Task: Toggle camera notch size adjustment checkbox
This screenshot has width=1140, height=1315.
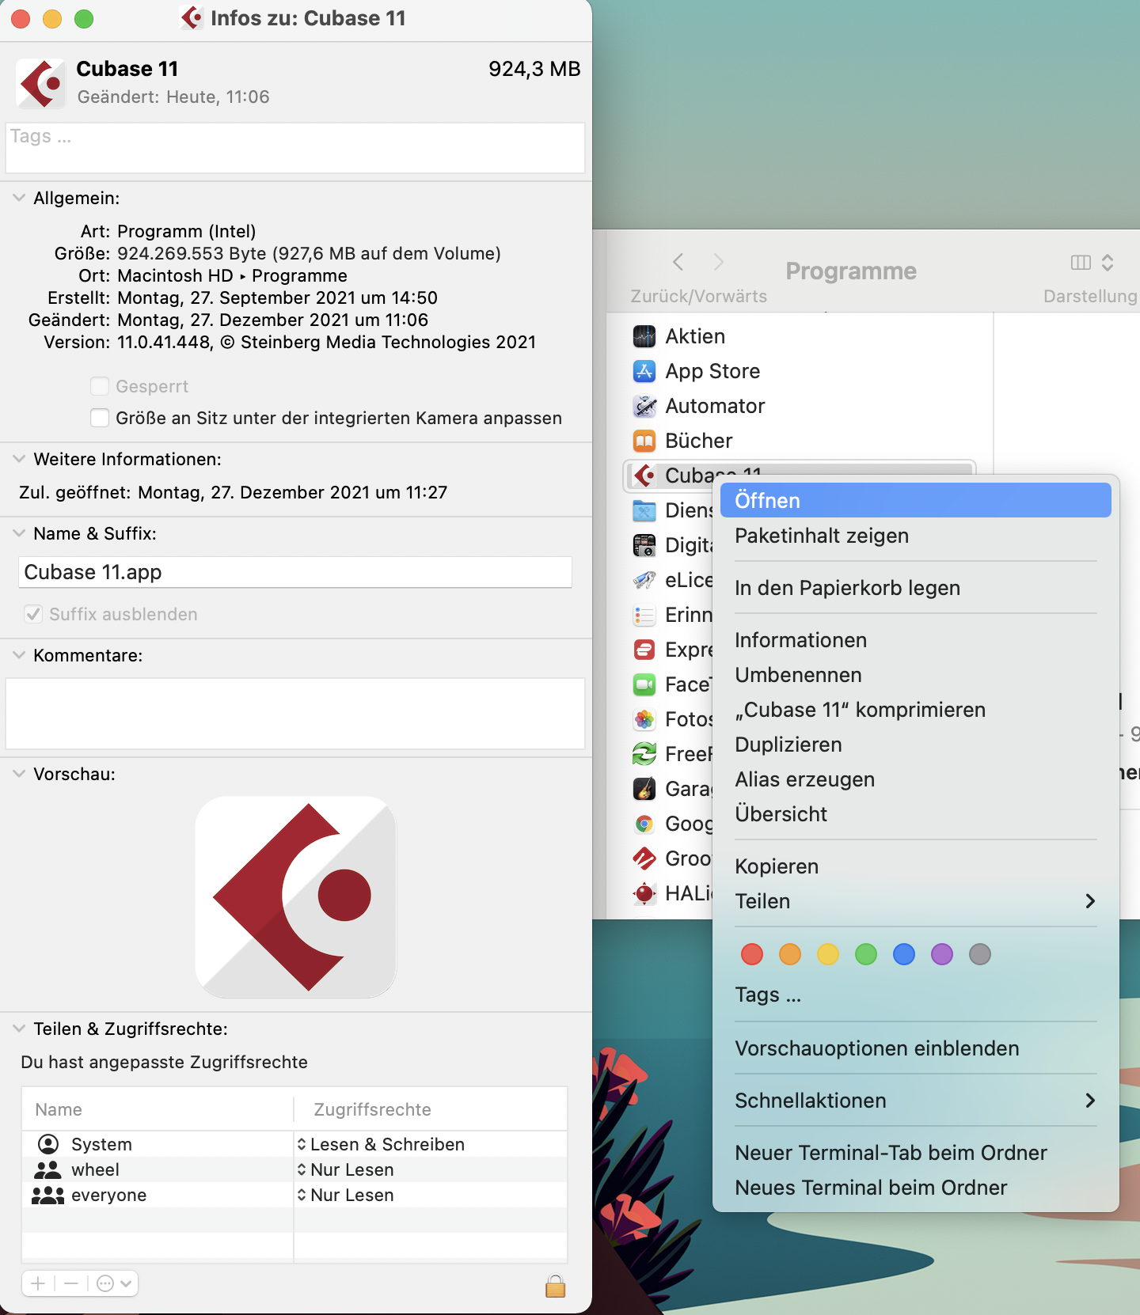Action: [100, 418]
